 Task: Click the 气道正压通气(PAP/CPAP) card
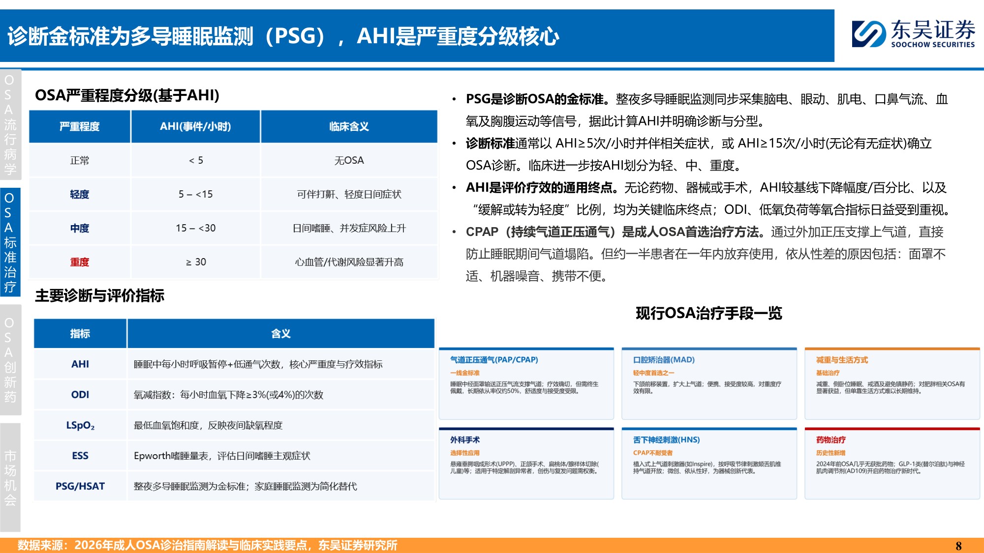[526, 383]
